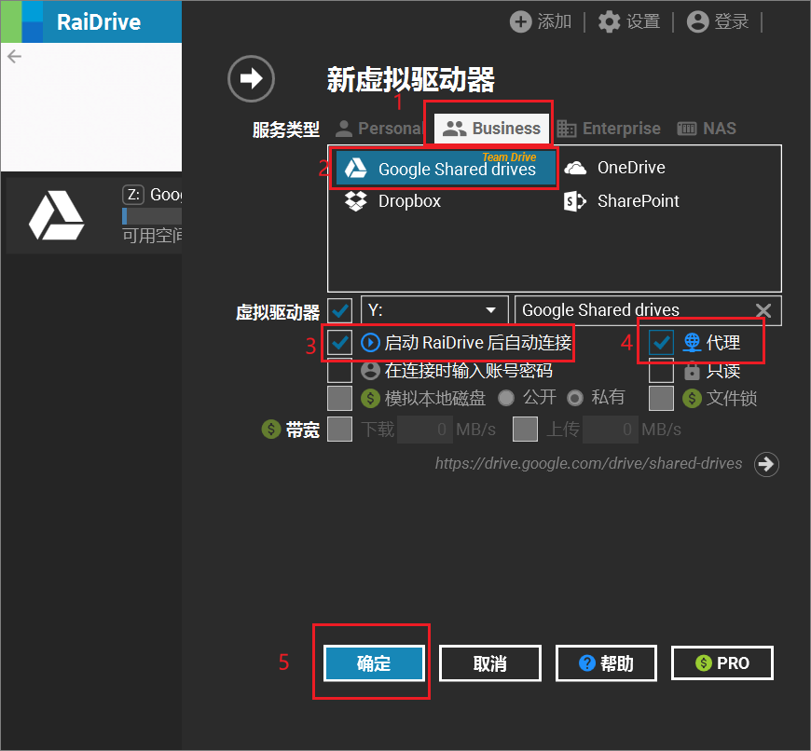This screenshot has height=751, width=811.
Task: Click the dollar icon beside 带宽
Action: [271, 429]
